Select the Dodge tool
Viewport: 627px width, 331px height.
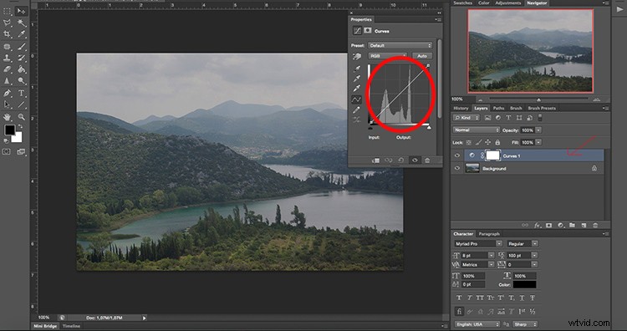[x=22, y=81]
